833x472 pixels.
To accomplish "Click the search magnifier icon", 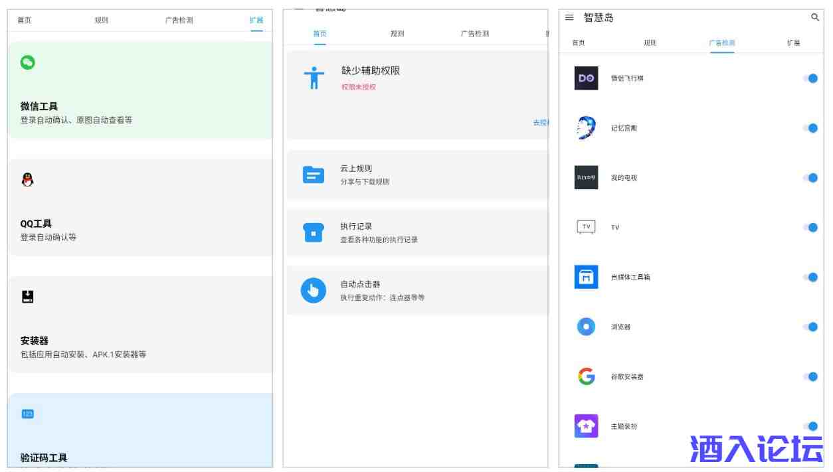I will click(815, 18).
